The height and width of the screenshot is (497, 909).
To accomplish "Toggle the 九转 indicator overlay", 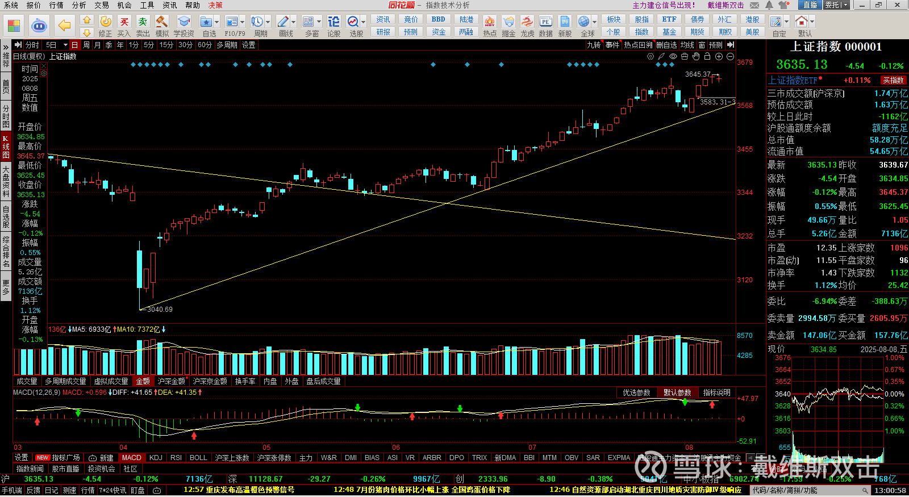I will (x=594, y=45).
